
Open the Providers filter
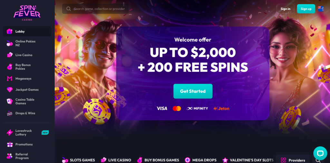[293, 160]
